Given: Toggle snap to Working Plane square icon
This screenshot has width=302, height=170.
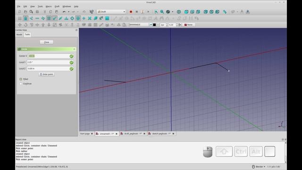Looking at the screenshot, I should click(107, 18).
